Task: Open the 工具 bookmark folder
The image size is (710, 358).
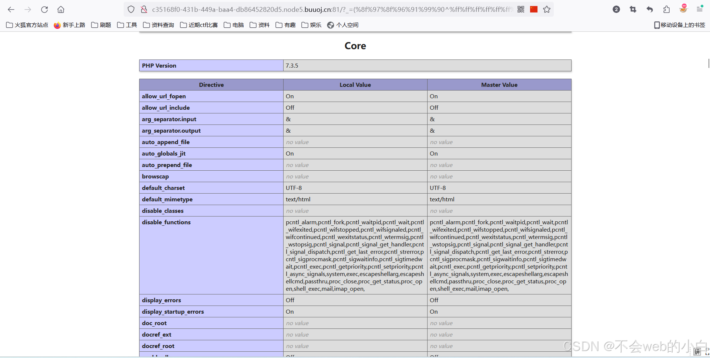Action: 127,25
